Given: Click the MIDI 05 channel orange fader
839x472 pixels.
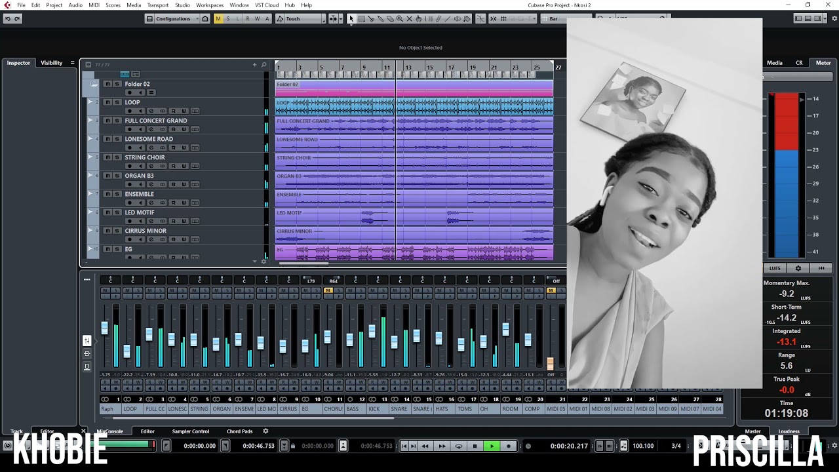Looking at the screenshot, I should (550, 363).
